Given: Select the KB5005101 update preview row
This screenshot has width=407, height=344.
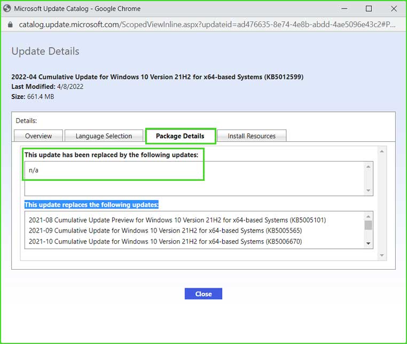Looking at the screenshot, I should click(177, 220).
